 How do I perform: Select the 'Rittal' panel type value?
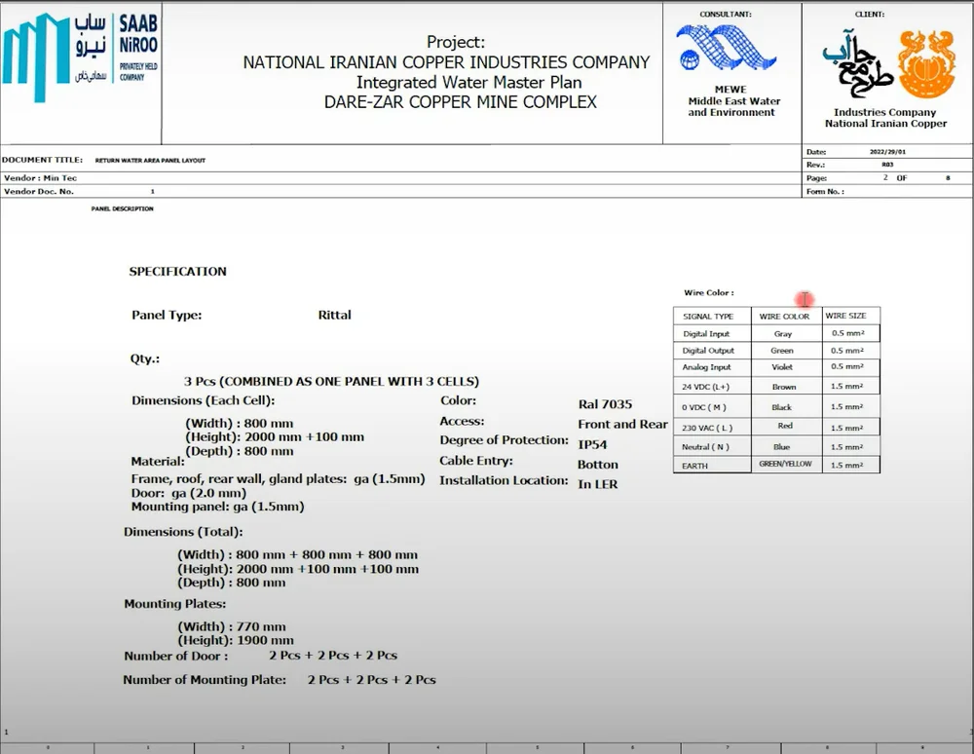(x=335, y=315)
